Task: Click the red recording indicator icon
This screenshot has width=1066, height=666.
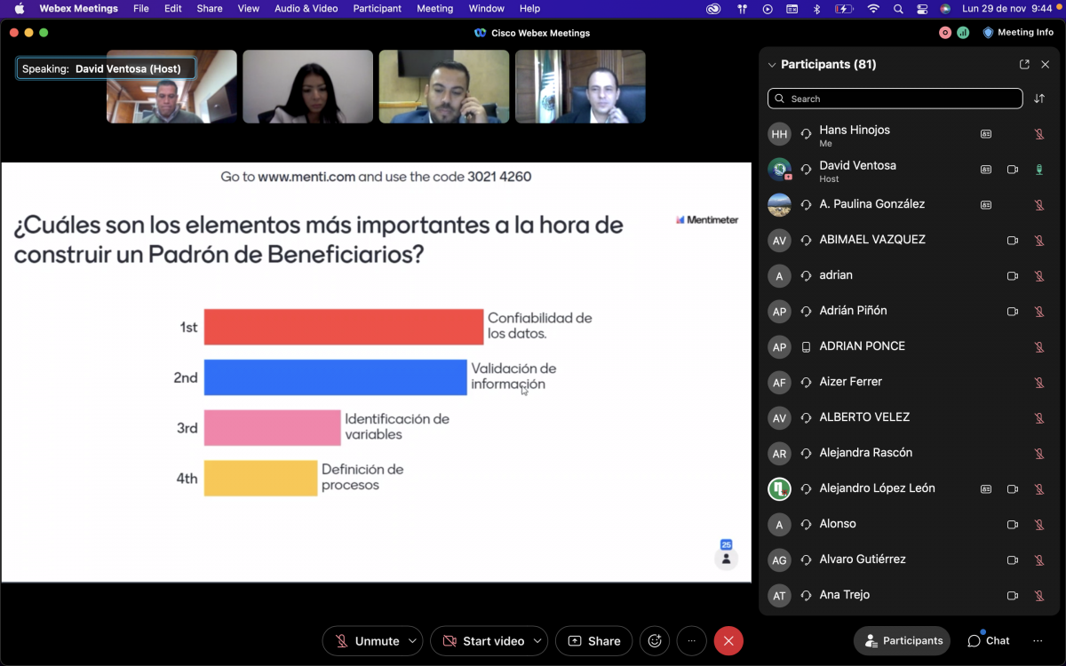Action: (945, 33)
